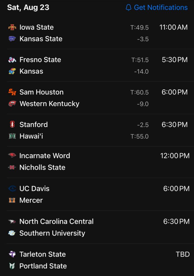Open the Incarnate Word vs Nicholls State matchup
Image resolution: width=194 pixels, height=276 pixels.
[83, 161]
